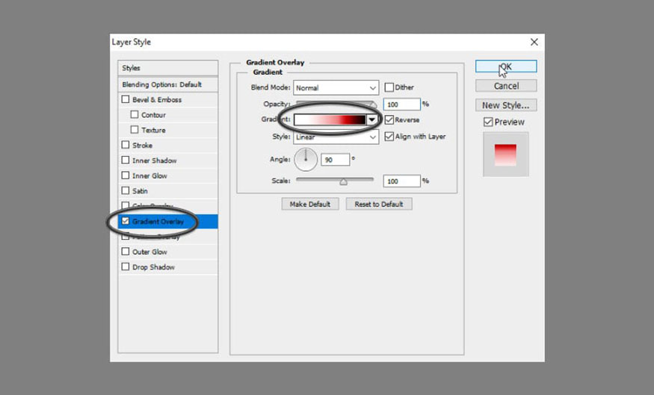This screenshot has height=395, width=654.
Task: Enable Bevel & Emboss checkbox
Action: point(126,99)
